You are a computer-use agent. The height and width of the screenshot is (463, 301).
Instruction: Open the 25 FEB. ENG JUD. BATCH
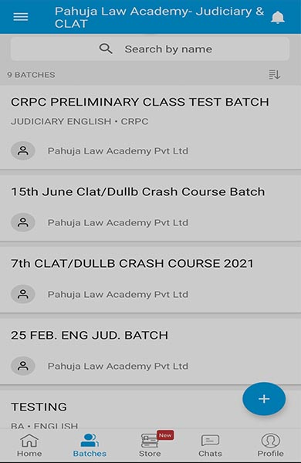(x=150, y=352)
